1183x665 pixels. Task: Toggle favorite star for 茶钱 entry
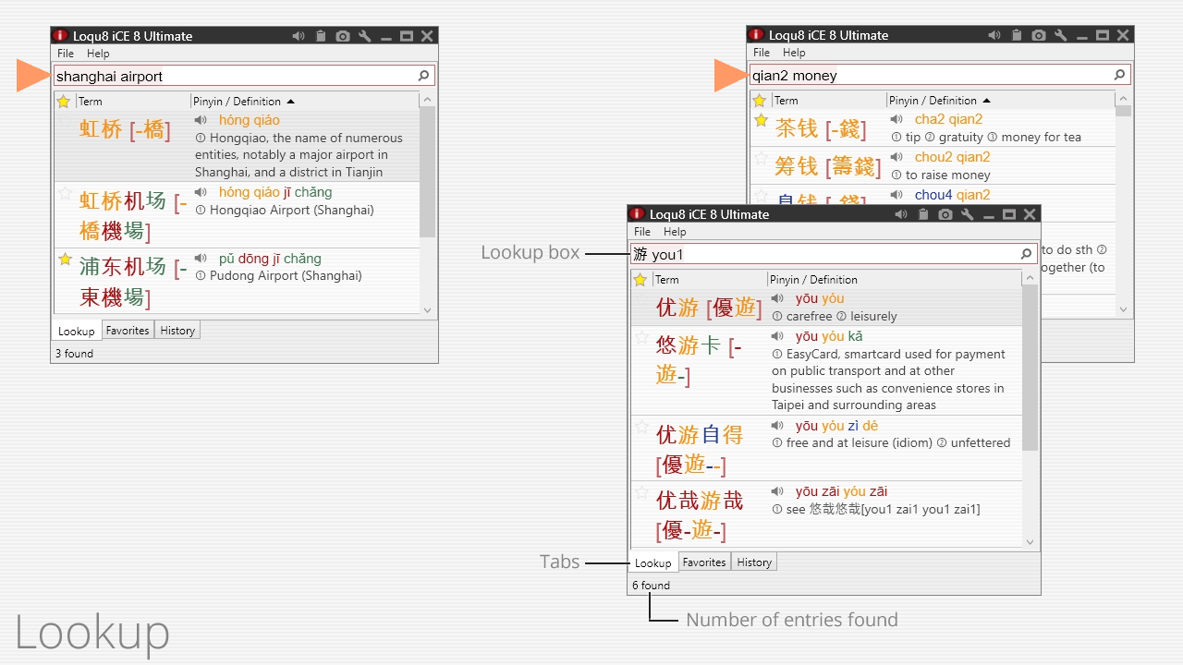pyautogui.click(x=761, y=120)
